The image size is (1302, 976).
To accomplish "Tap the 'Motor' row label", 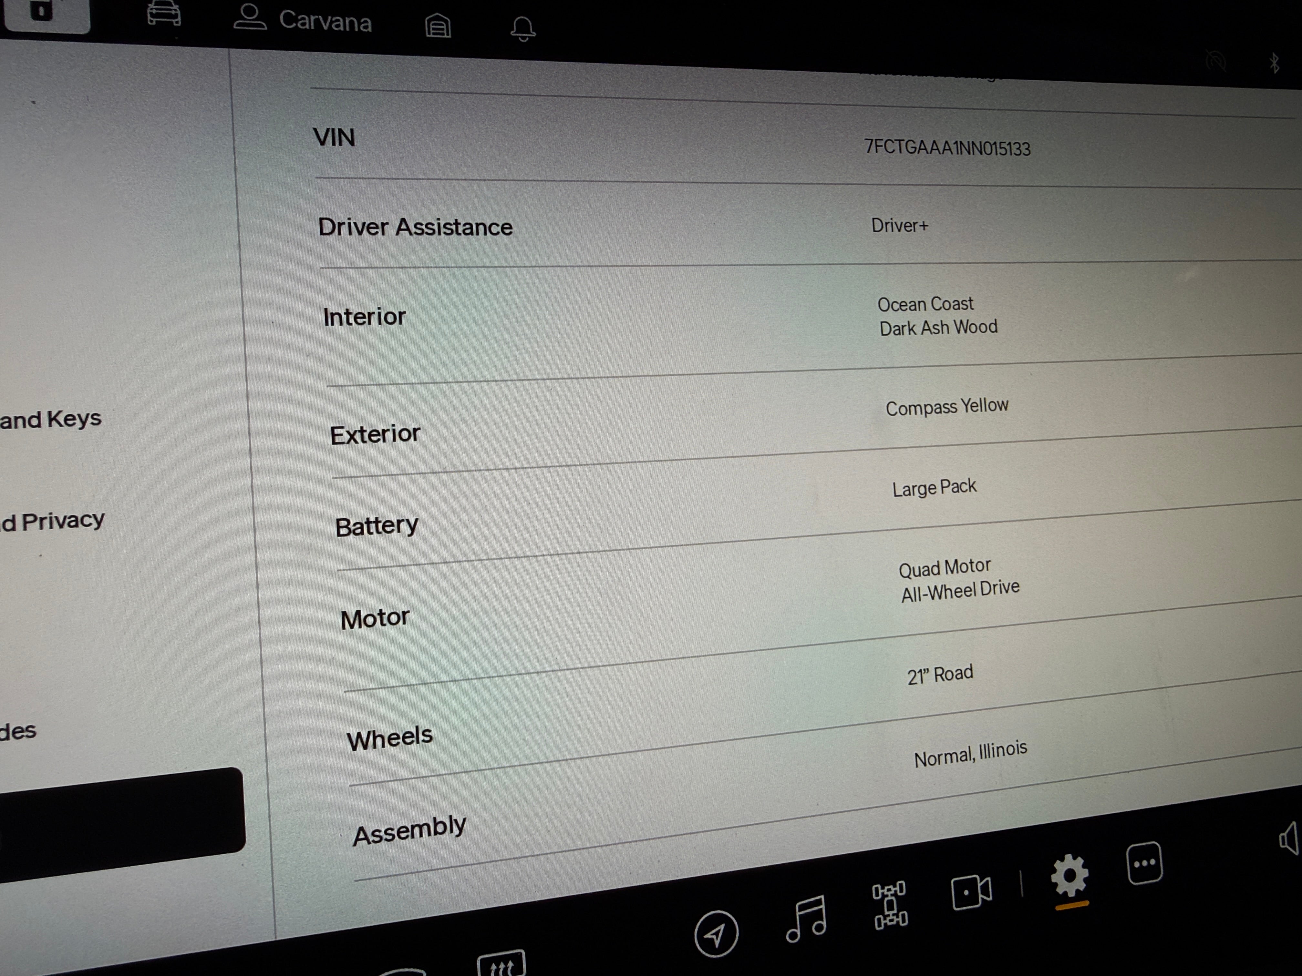I will click(x=375, y=619).
